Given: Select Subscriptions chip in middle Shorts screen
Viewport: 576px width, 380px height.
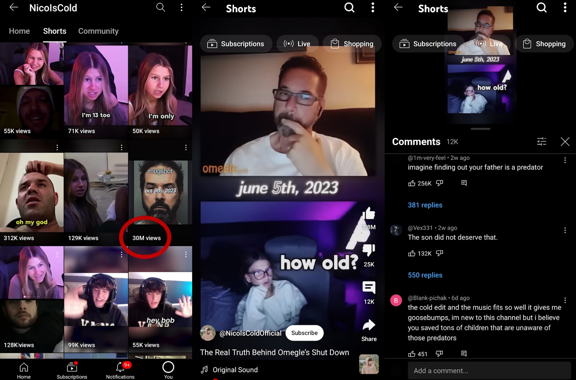Looking at the screenshot, I should click(236, 44).
